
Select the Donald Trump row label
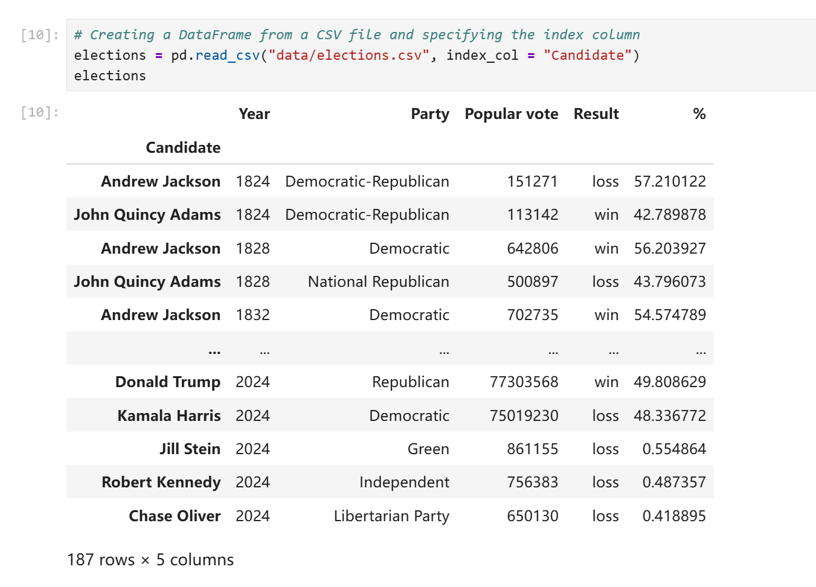coord(167,382)
